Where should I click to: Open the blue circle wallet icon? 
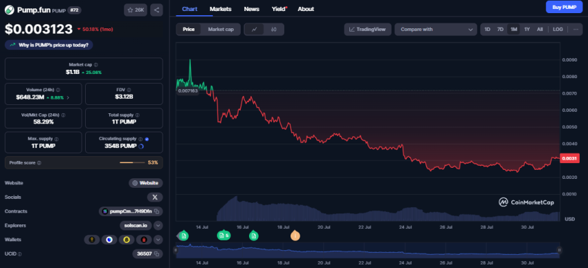tap(109, 240)
